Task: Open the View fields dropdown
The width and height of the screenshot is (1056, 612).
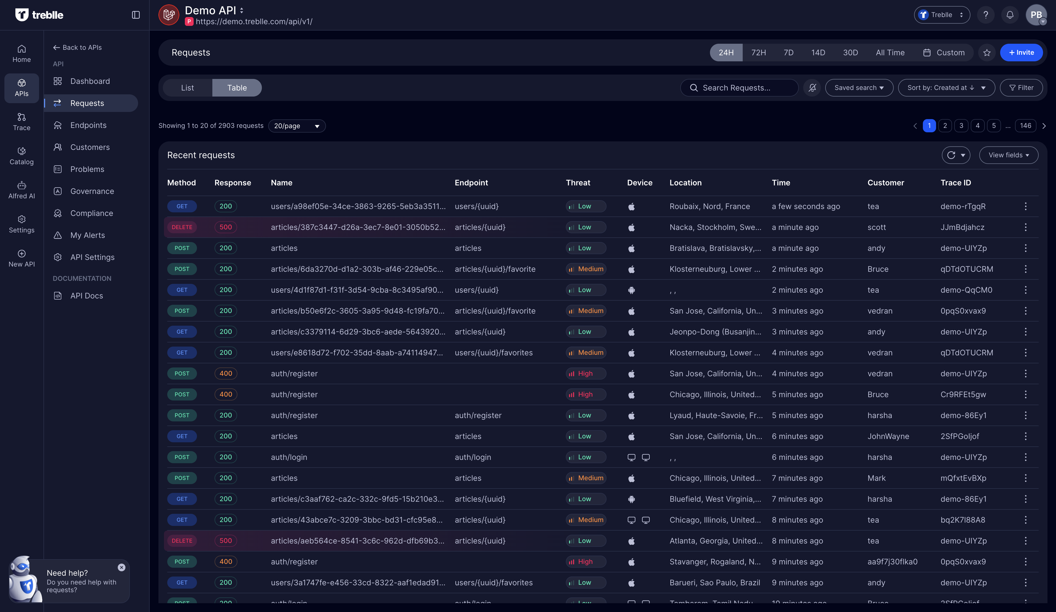Action: coord(1008,155)
